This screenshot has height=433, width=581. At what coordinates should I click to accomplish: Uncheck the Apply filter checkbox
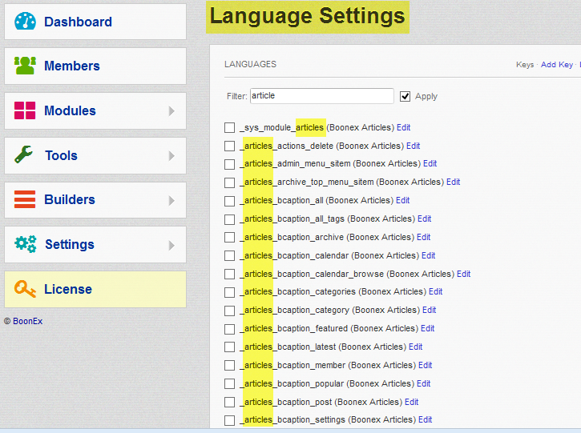tap(405, 96)
